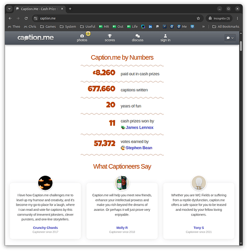Open James Lennox's profile link
The image size is (247, 251).
click(x=140, y=128)
